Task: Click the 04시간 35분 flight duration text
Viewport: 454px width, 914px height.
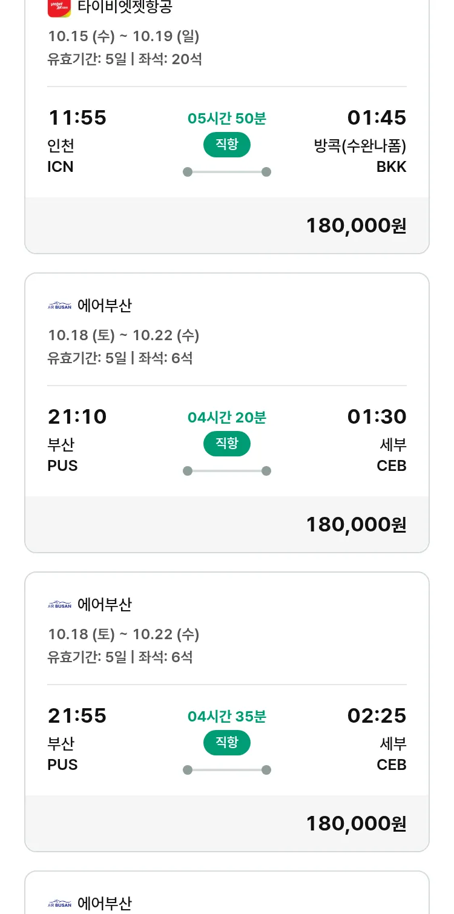Action: (x=227, y=717)
